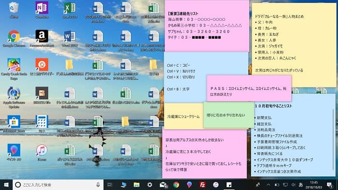Open the People icon in system tray

[257, 185]
